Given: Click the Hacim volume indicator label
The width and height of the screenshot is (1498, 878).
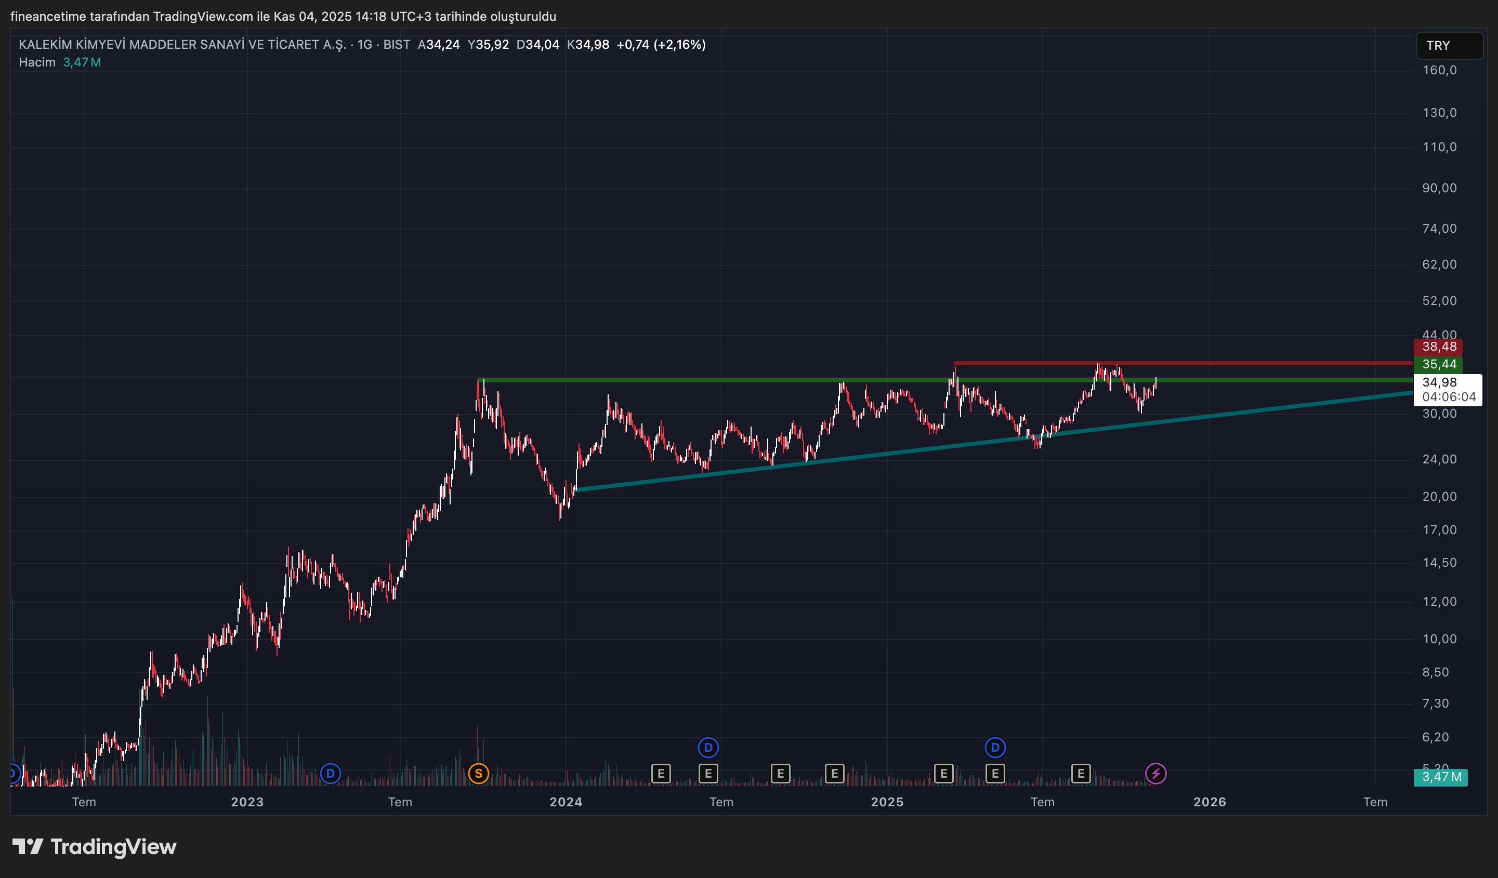Looking at the screenshot, I should 37,62.
